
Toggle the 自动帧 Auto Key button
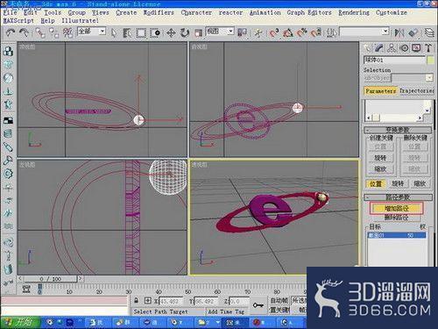tap(279, 301)
